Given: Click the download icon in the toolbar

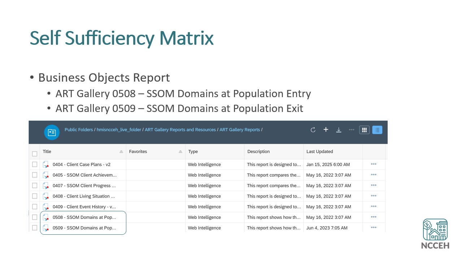Looking at the screenshot, I should point(339,130).
